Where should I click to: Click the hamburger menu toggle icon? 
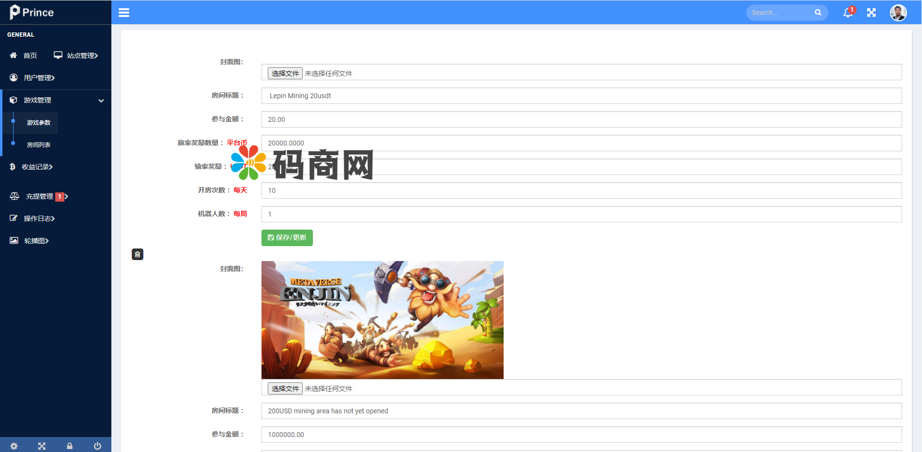[124, 13]
